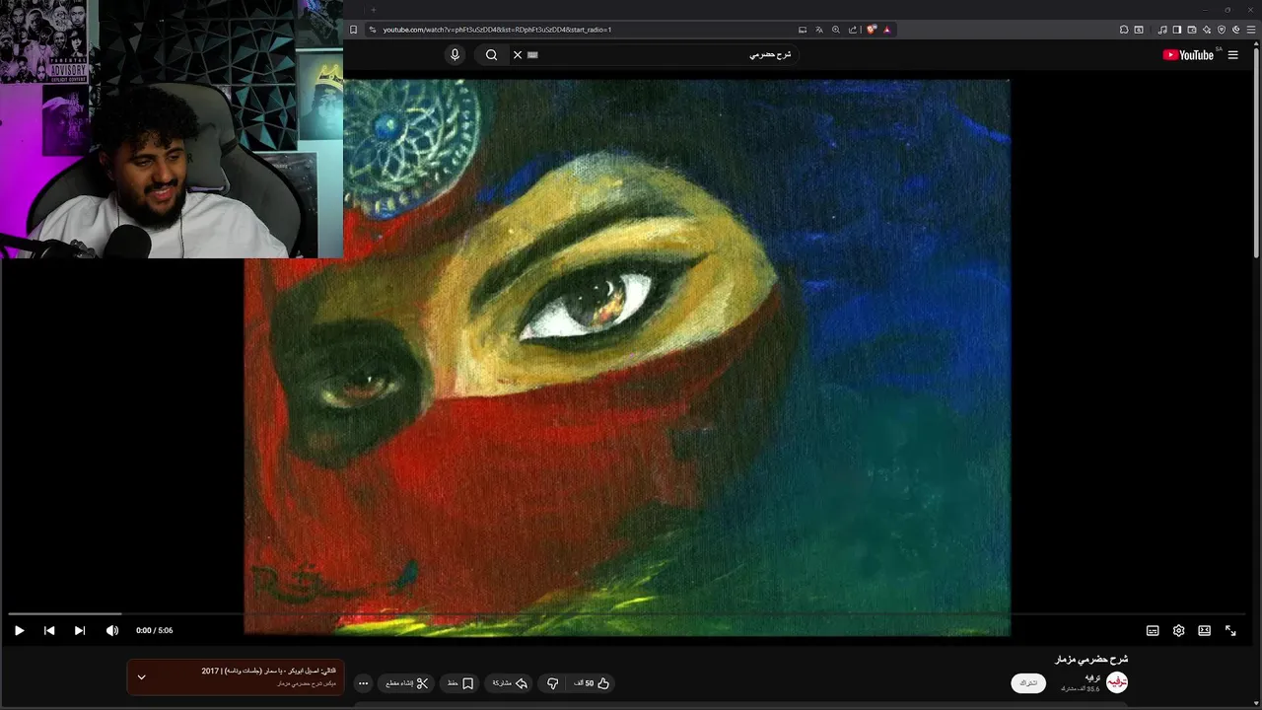Clear the search query with X

coord(518,55)
